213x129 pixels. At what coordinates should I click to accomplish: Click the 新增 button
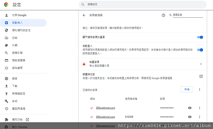(187, 89)
